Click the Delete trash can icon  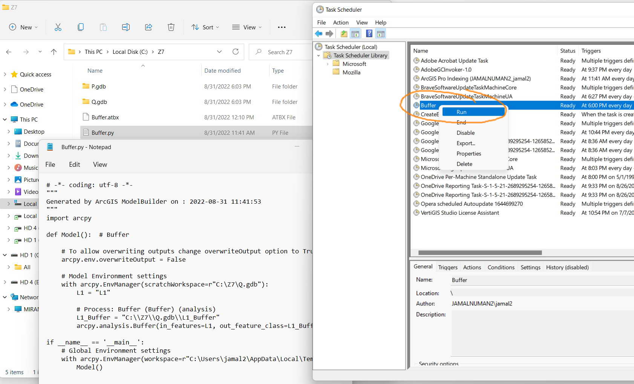pyautogui.click(x=171, y=27)
